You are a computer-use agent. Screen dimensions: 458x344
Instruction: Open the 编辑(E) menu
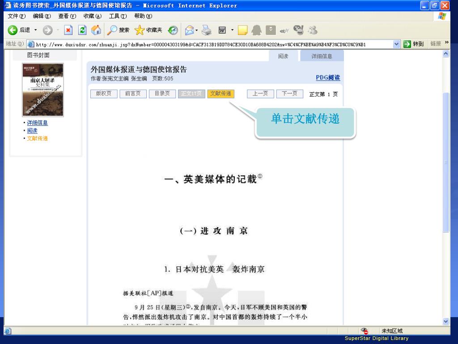tap(42, 16)
